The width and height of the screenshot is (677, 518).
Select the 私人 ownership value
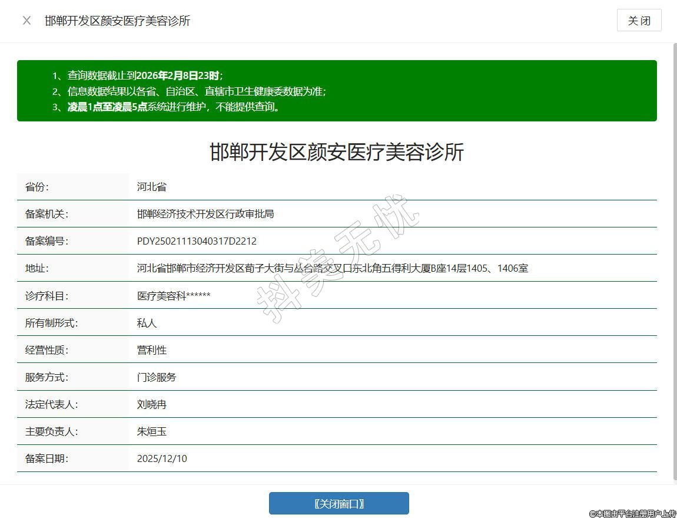point(147,323)
